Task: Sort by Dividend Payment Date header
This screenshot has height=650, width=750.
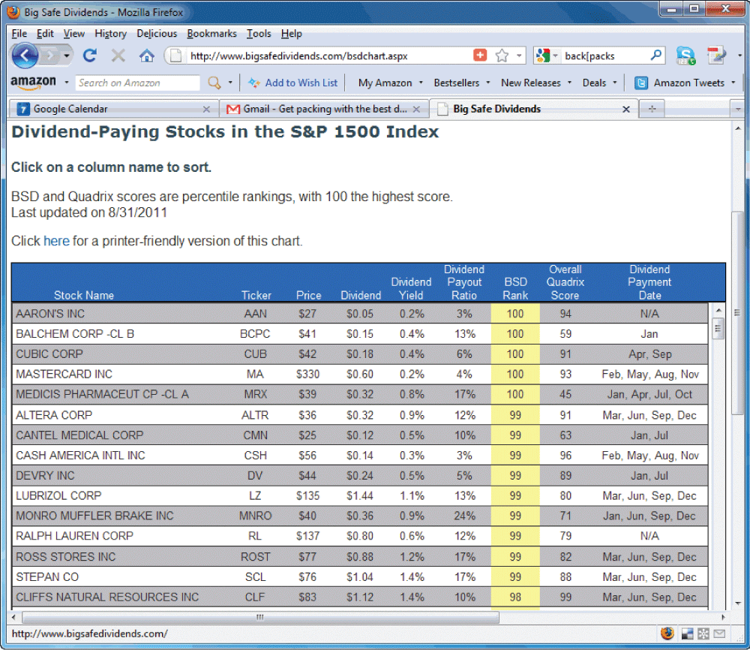Action: [649, 282]
